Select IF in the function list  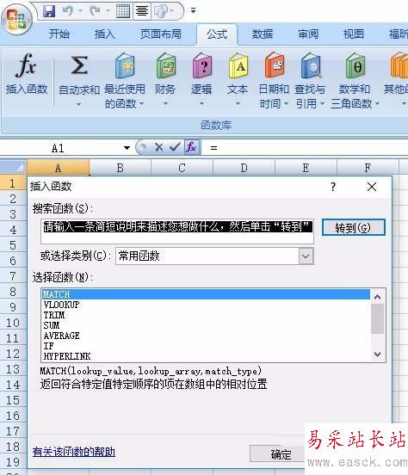coord(206,346)
